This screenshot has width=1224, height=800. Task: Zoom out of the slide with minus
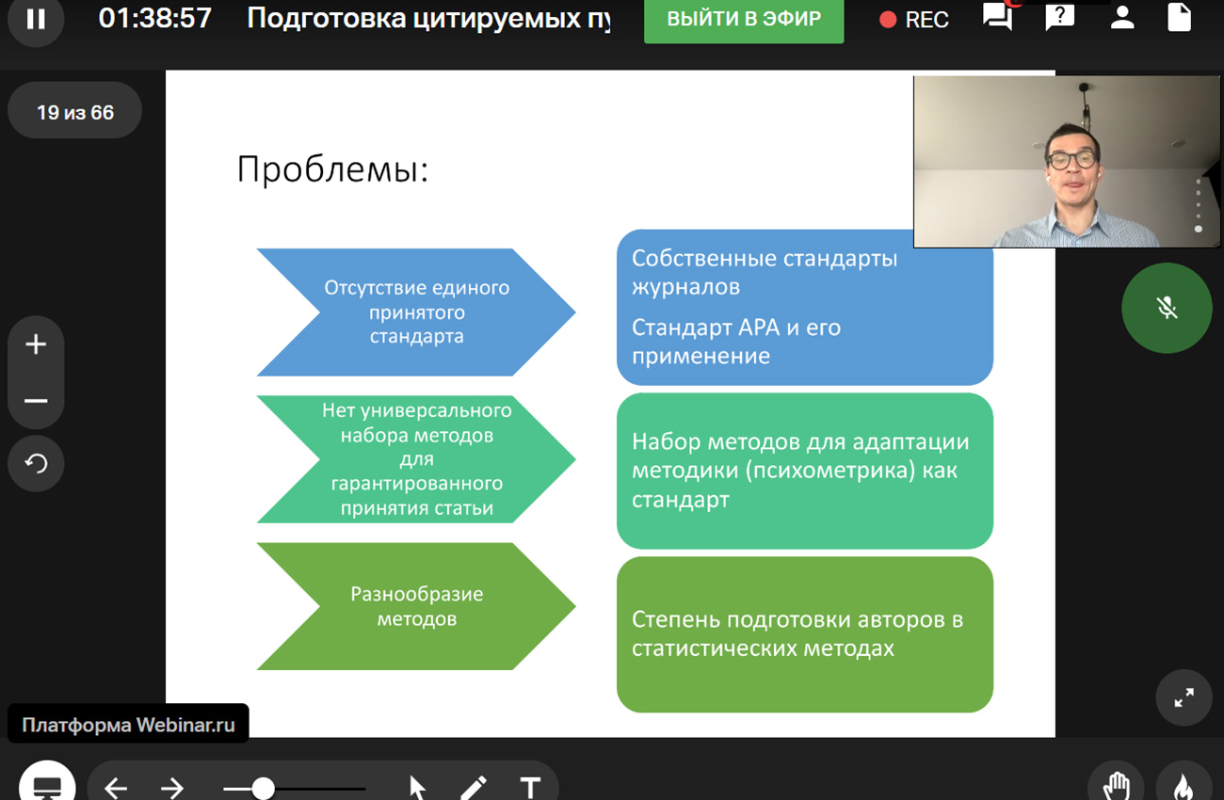[36, 401]
